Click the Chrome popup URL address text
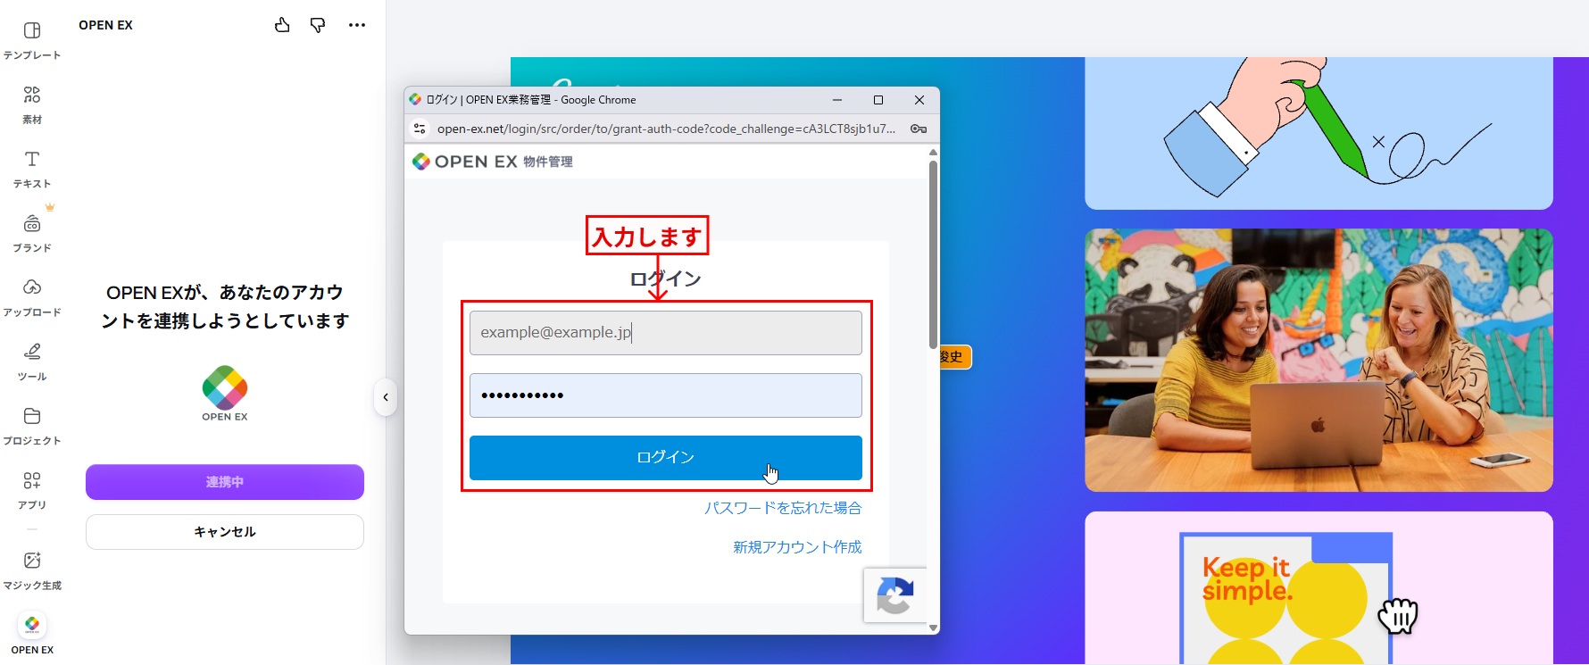 [666, 129]
